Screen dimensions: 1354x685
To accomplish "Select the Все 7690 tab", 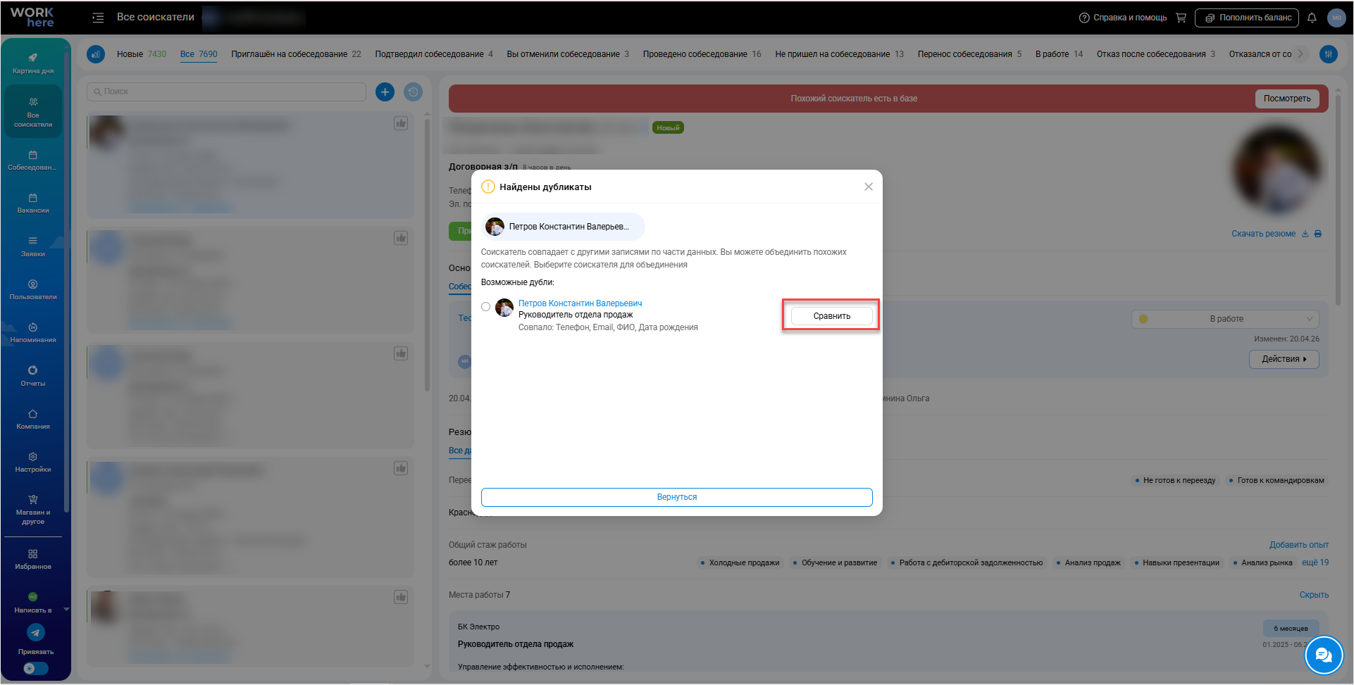I will (199, 54).
